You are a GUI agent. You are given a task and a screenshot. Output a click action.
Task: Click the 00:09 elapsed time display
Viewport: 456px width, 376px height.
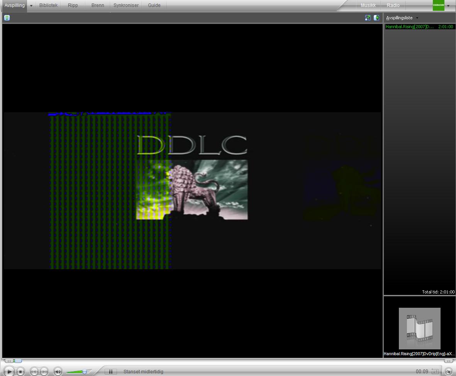tap(422, 371)
